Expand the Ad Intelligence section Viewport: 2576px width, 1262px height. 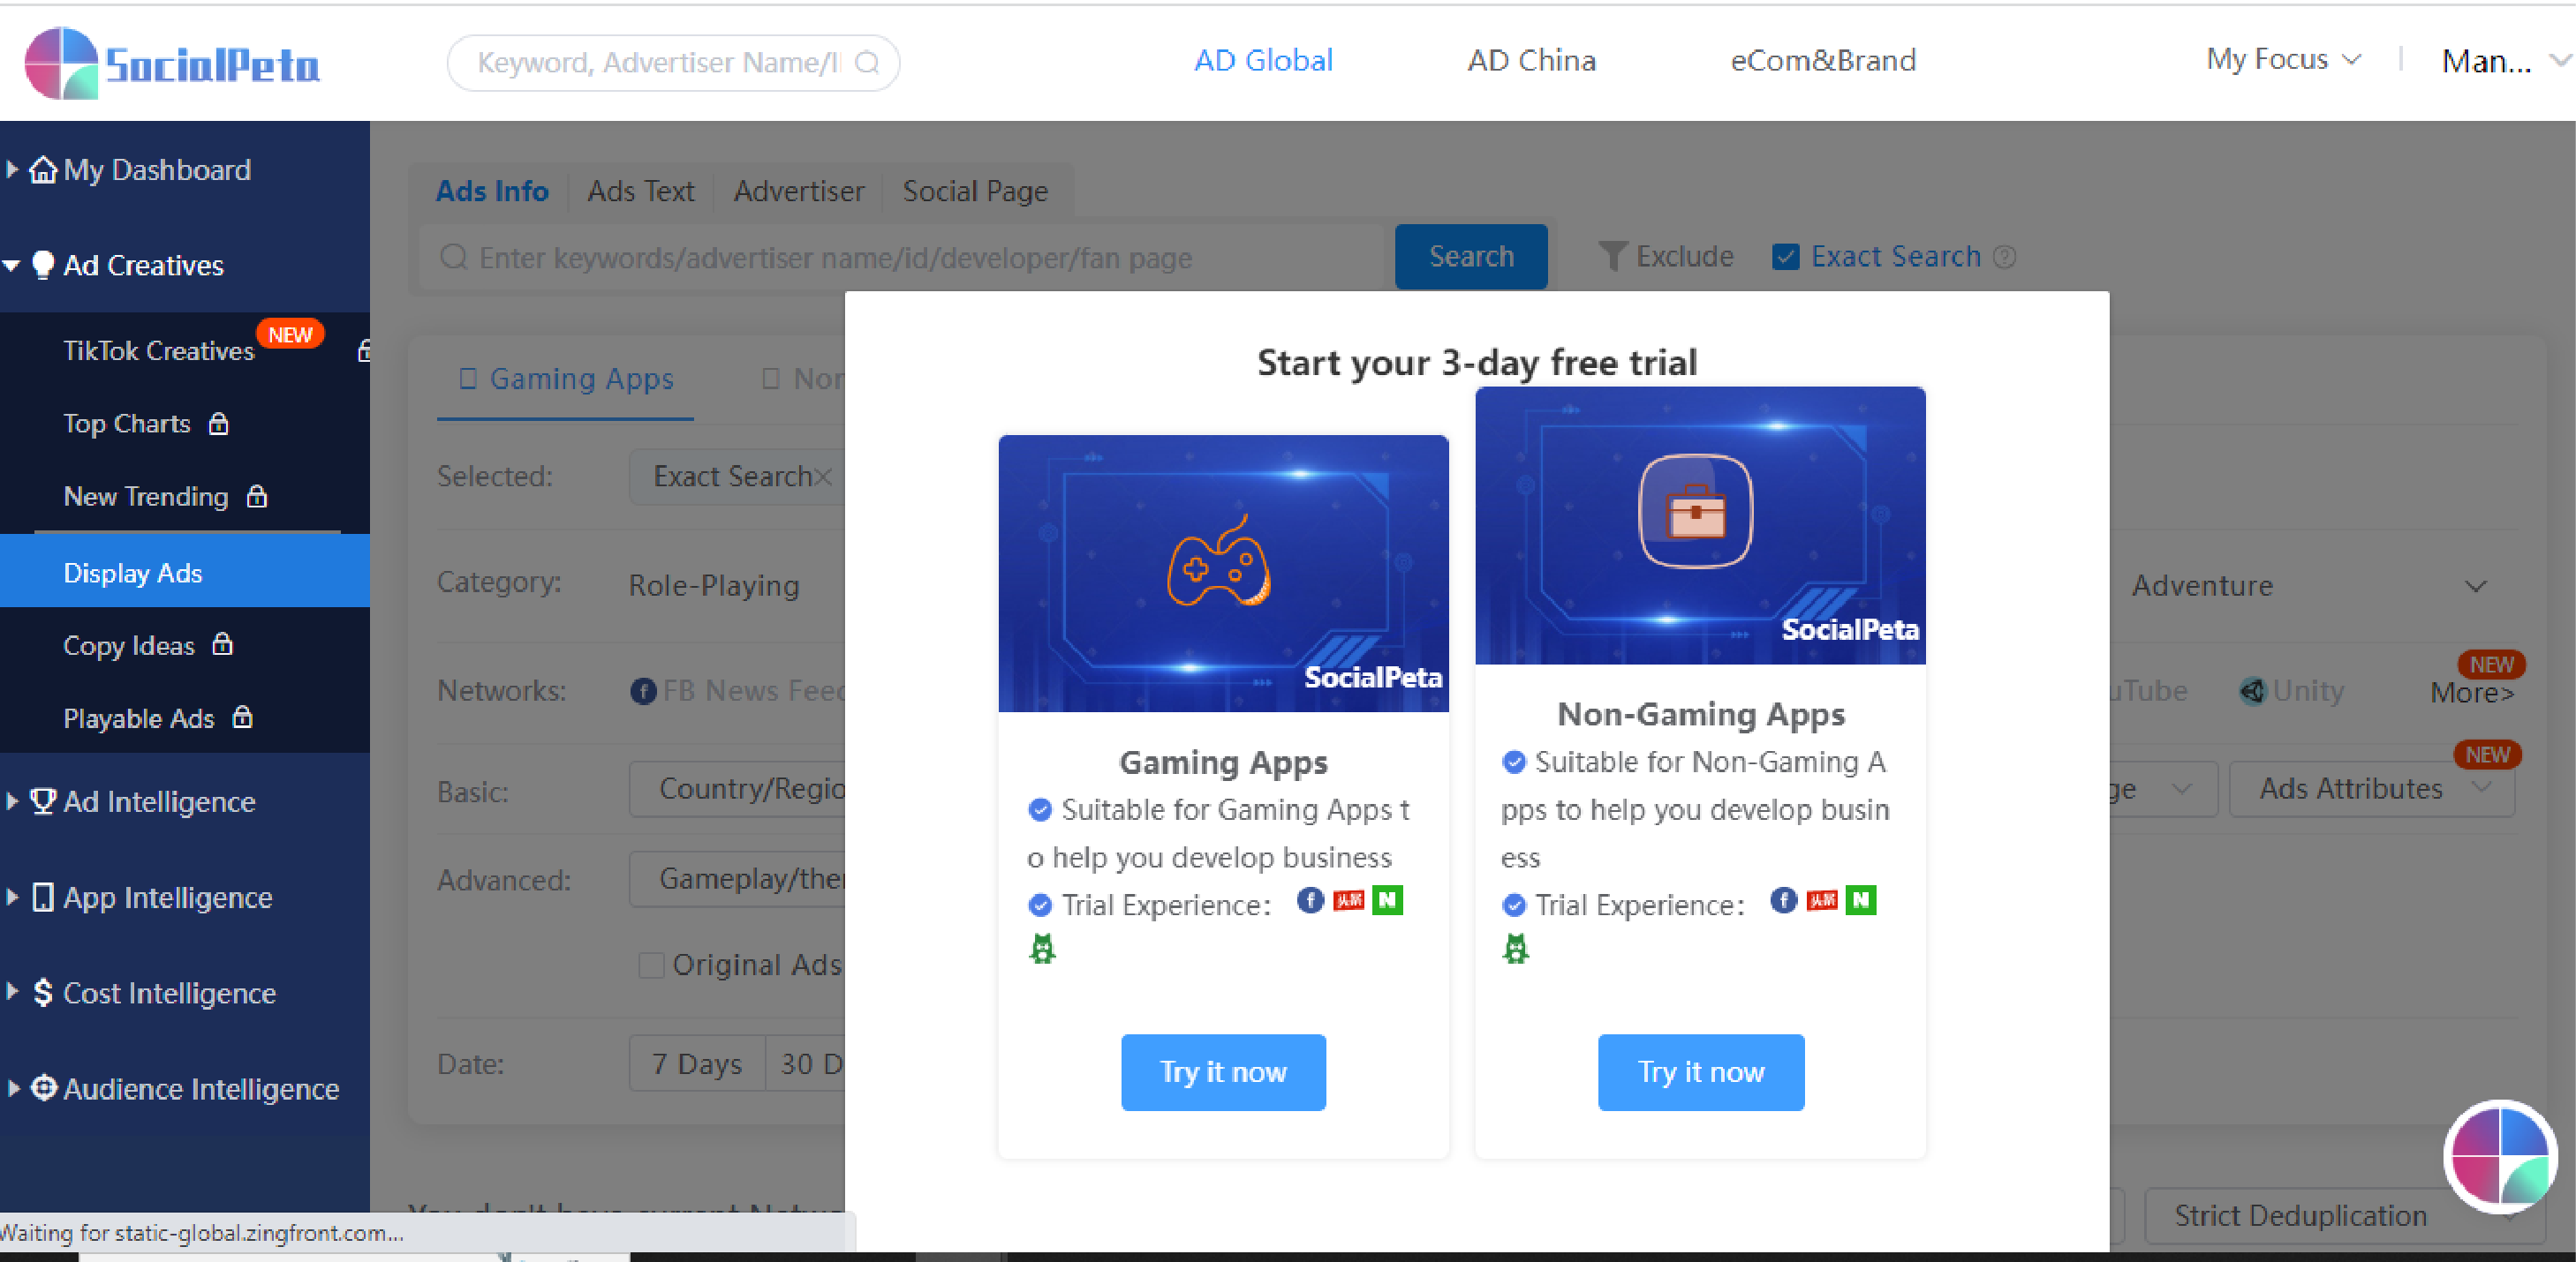[12, 801]
